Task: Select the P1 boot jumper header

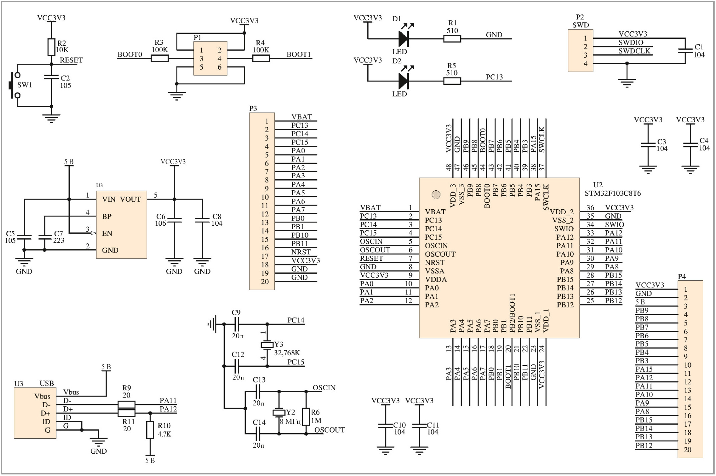Action: 210,58
